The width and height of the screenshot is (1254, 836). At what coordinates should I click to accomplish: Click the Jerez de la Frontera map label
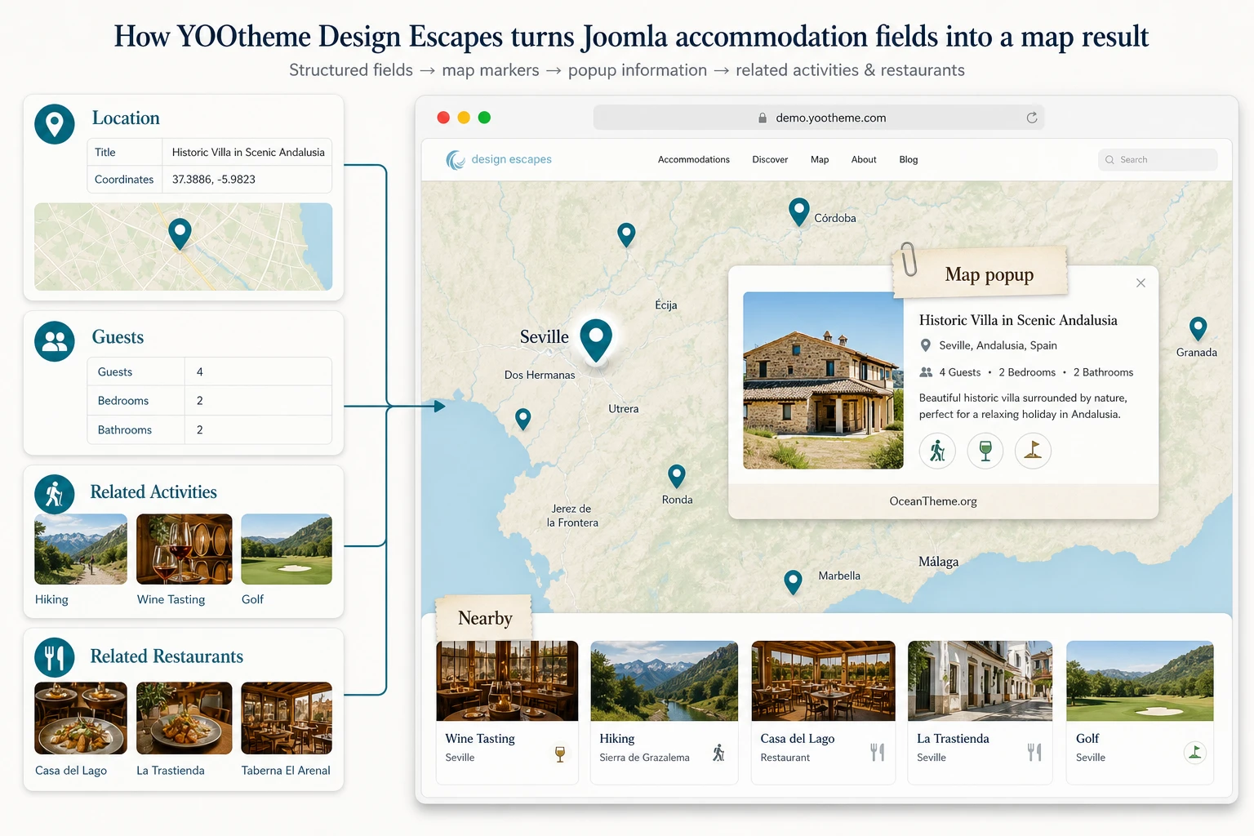(x=571, y=516)
